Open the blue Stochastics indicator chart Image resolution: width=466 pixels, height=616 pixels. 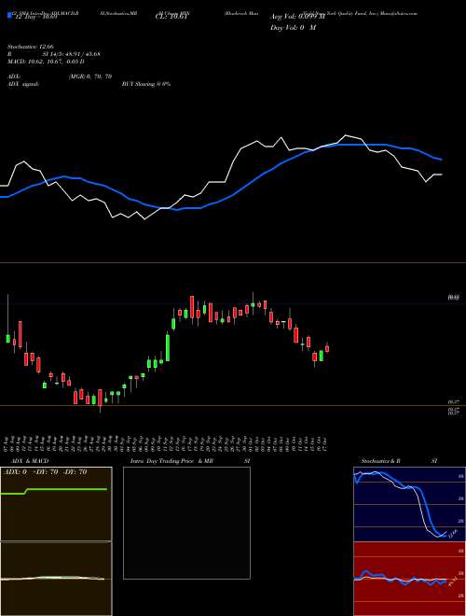click(x=409, y=504)
